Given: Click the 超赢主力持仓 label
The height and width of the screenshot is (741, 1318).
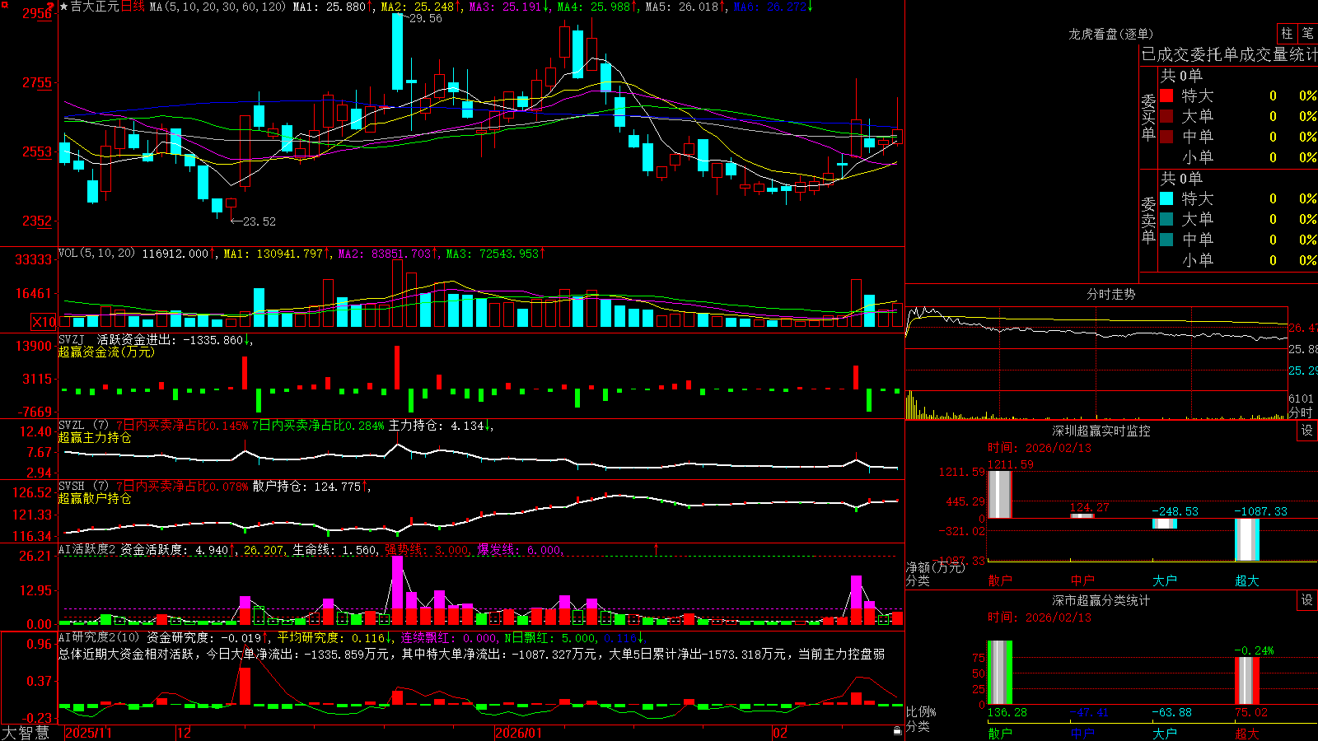Looking at the screenshot, I should (x=95, y=437).
